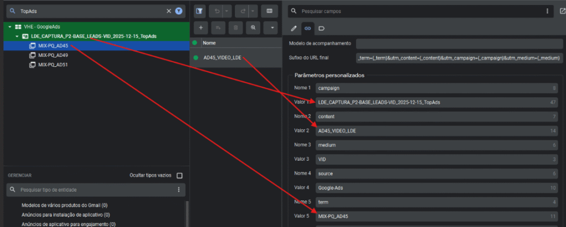Click the redo arrow icon
The height and width of the screenshot is (227, 566).
pyautogui.click(x=243, y=11)
